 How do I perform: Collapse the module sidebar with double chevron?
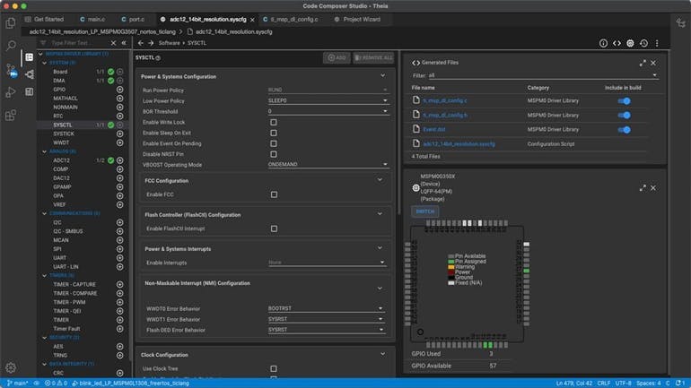(x=124, y=43)
